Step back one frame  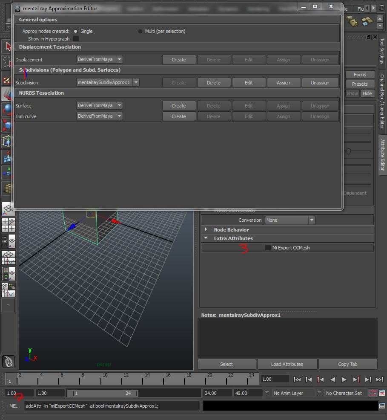tap(309, 379)
